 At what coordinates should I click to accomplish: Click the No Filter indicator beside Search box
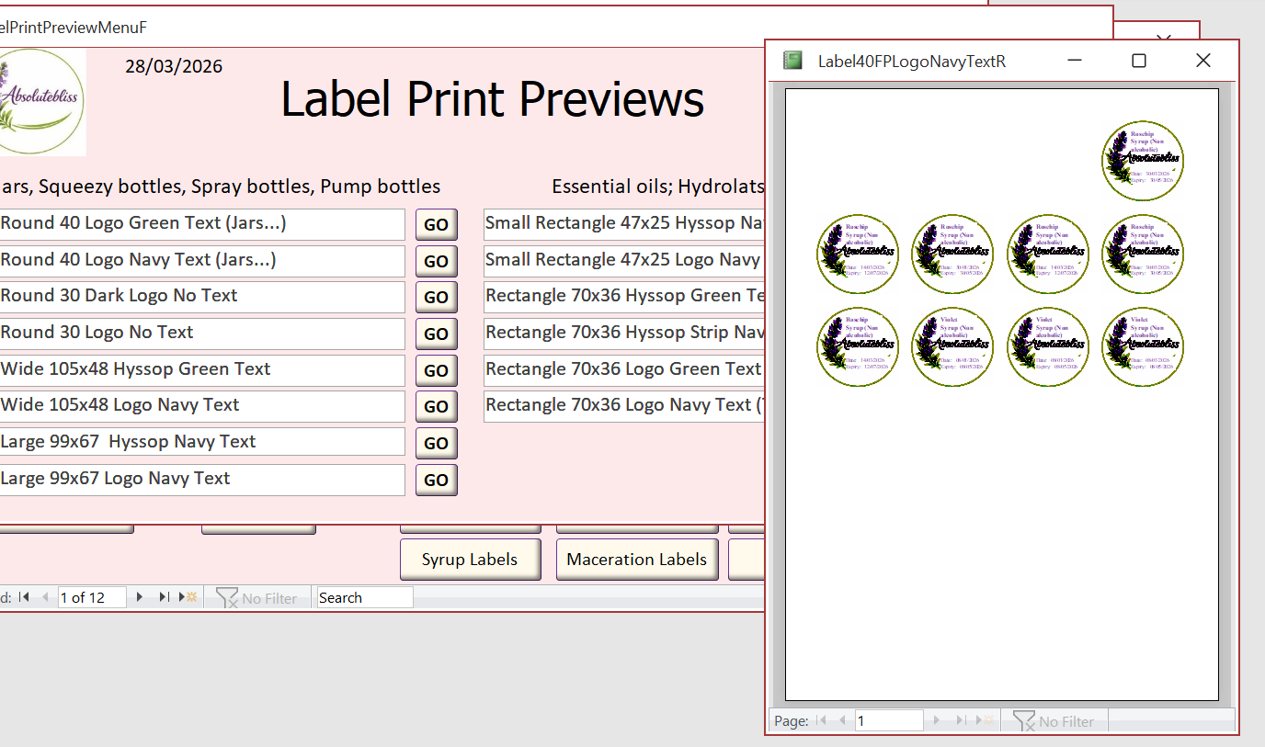(x=256, y=598)
